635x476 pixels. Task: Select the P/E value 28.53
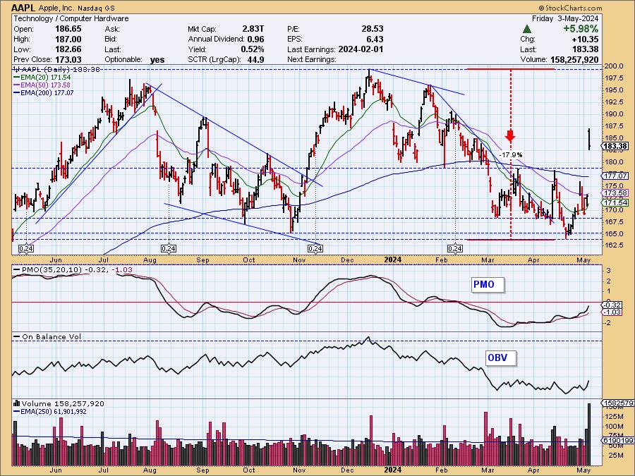372,29
